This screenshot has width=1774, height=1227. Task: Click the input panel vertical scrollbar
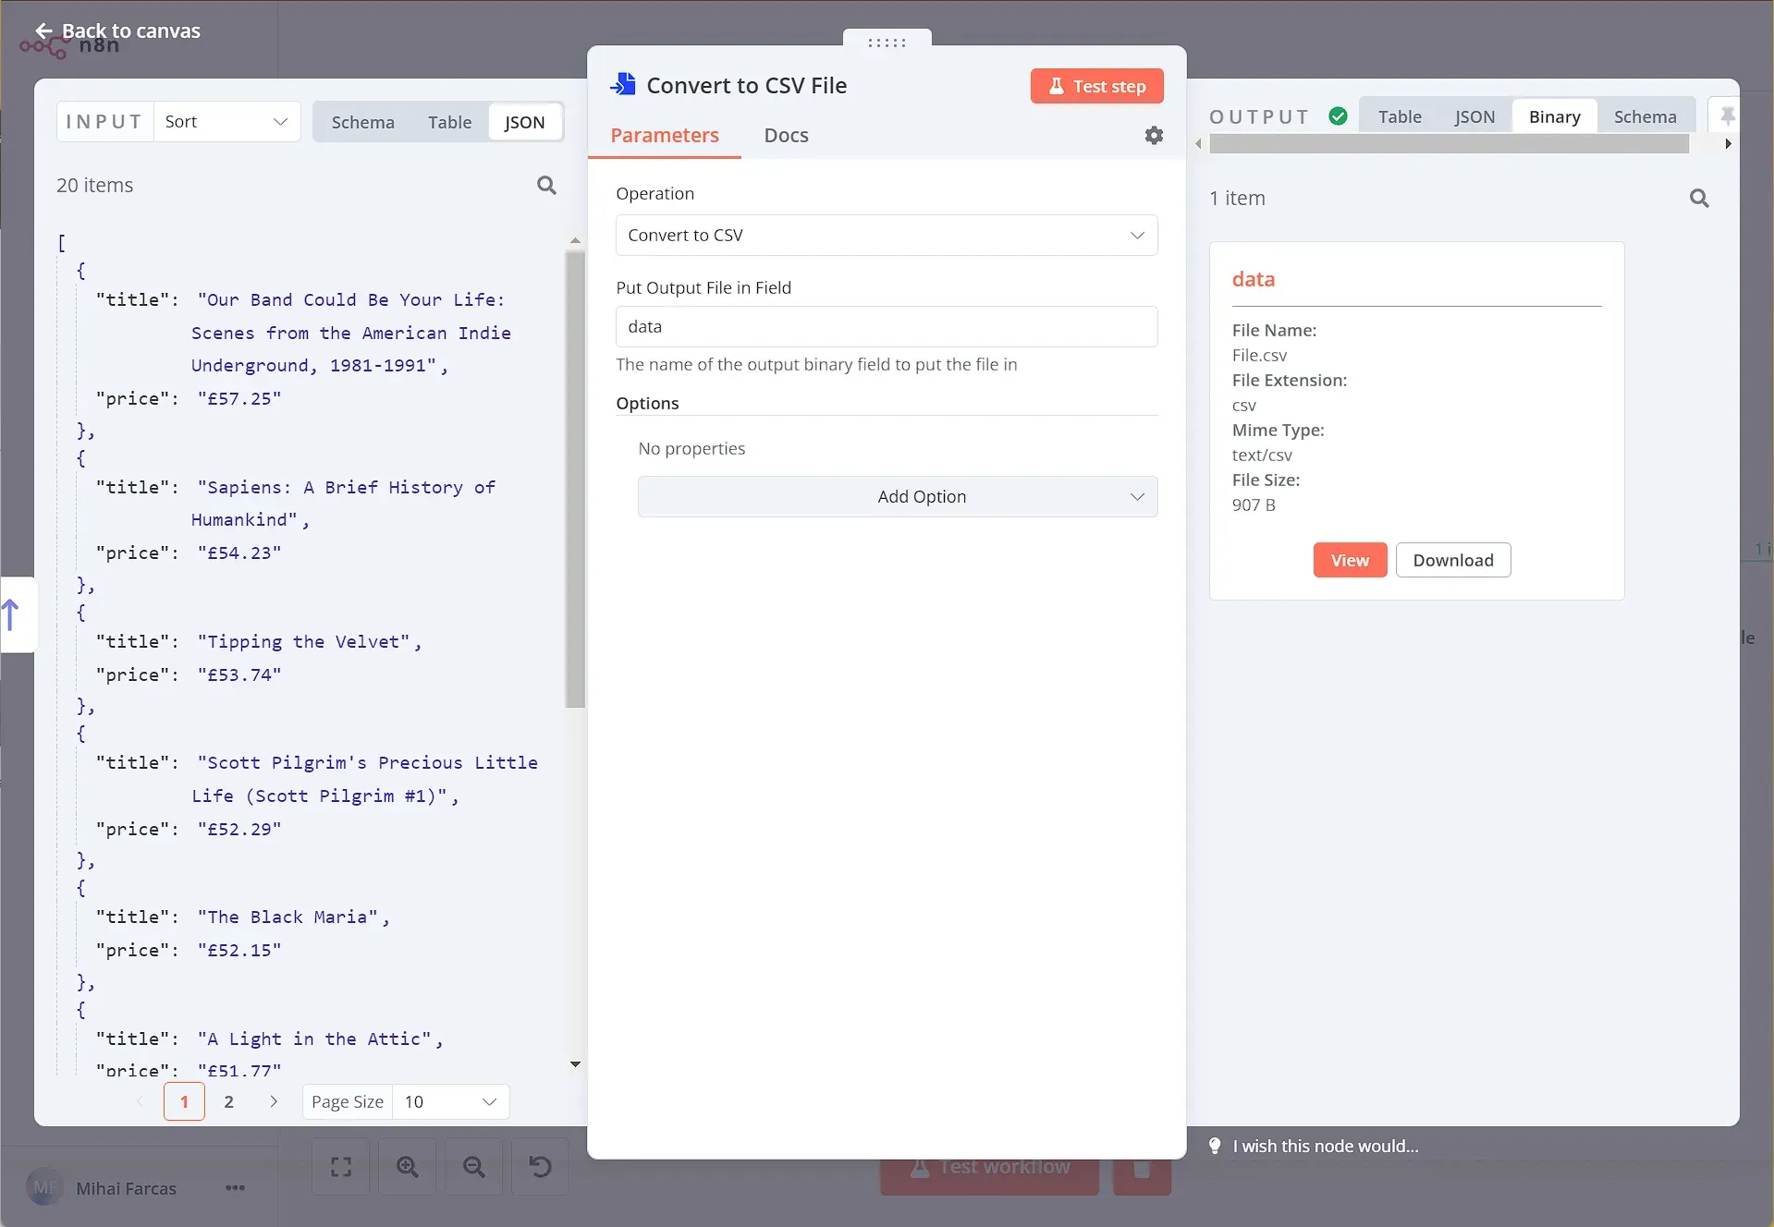pyautogui.click(x=575, y=479)
